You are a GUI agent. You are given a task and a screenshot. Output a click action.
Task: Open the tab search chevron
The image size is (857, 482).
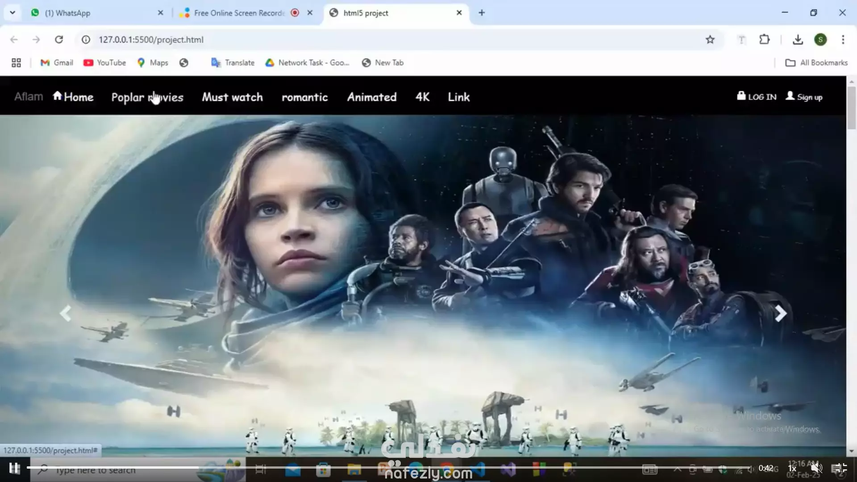tap(12, 12)
